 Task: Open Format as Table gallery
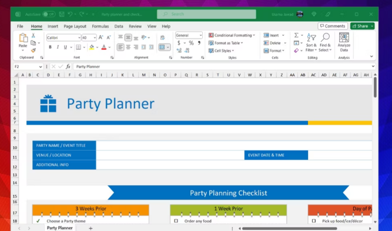(226, 43)
